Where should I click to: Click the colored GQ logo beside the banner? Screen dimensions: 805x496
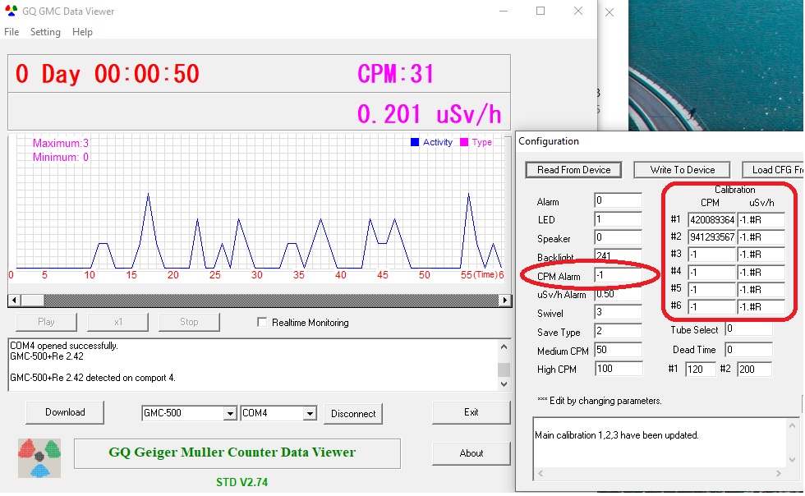[x=40, y=458]
